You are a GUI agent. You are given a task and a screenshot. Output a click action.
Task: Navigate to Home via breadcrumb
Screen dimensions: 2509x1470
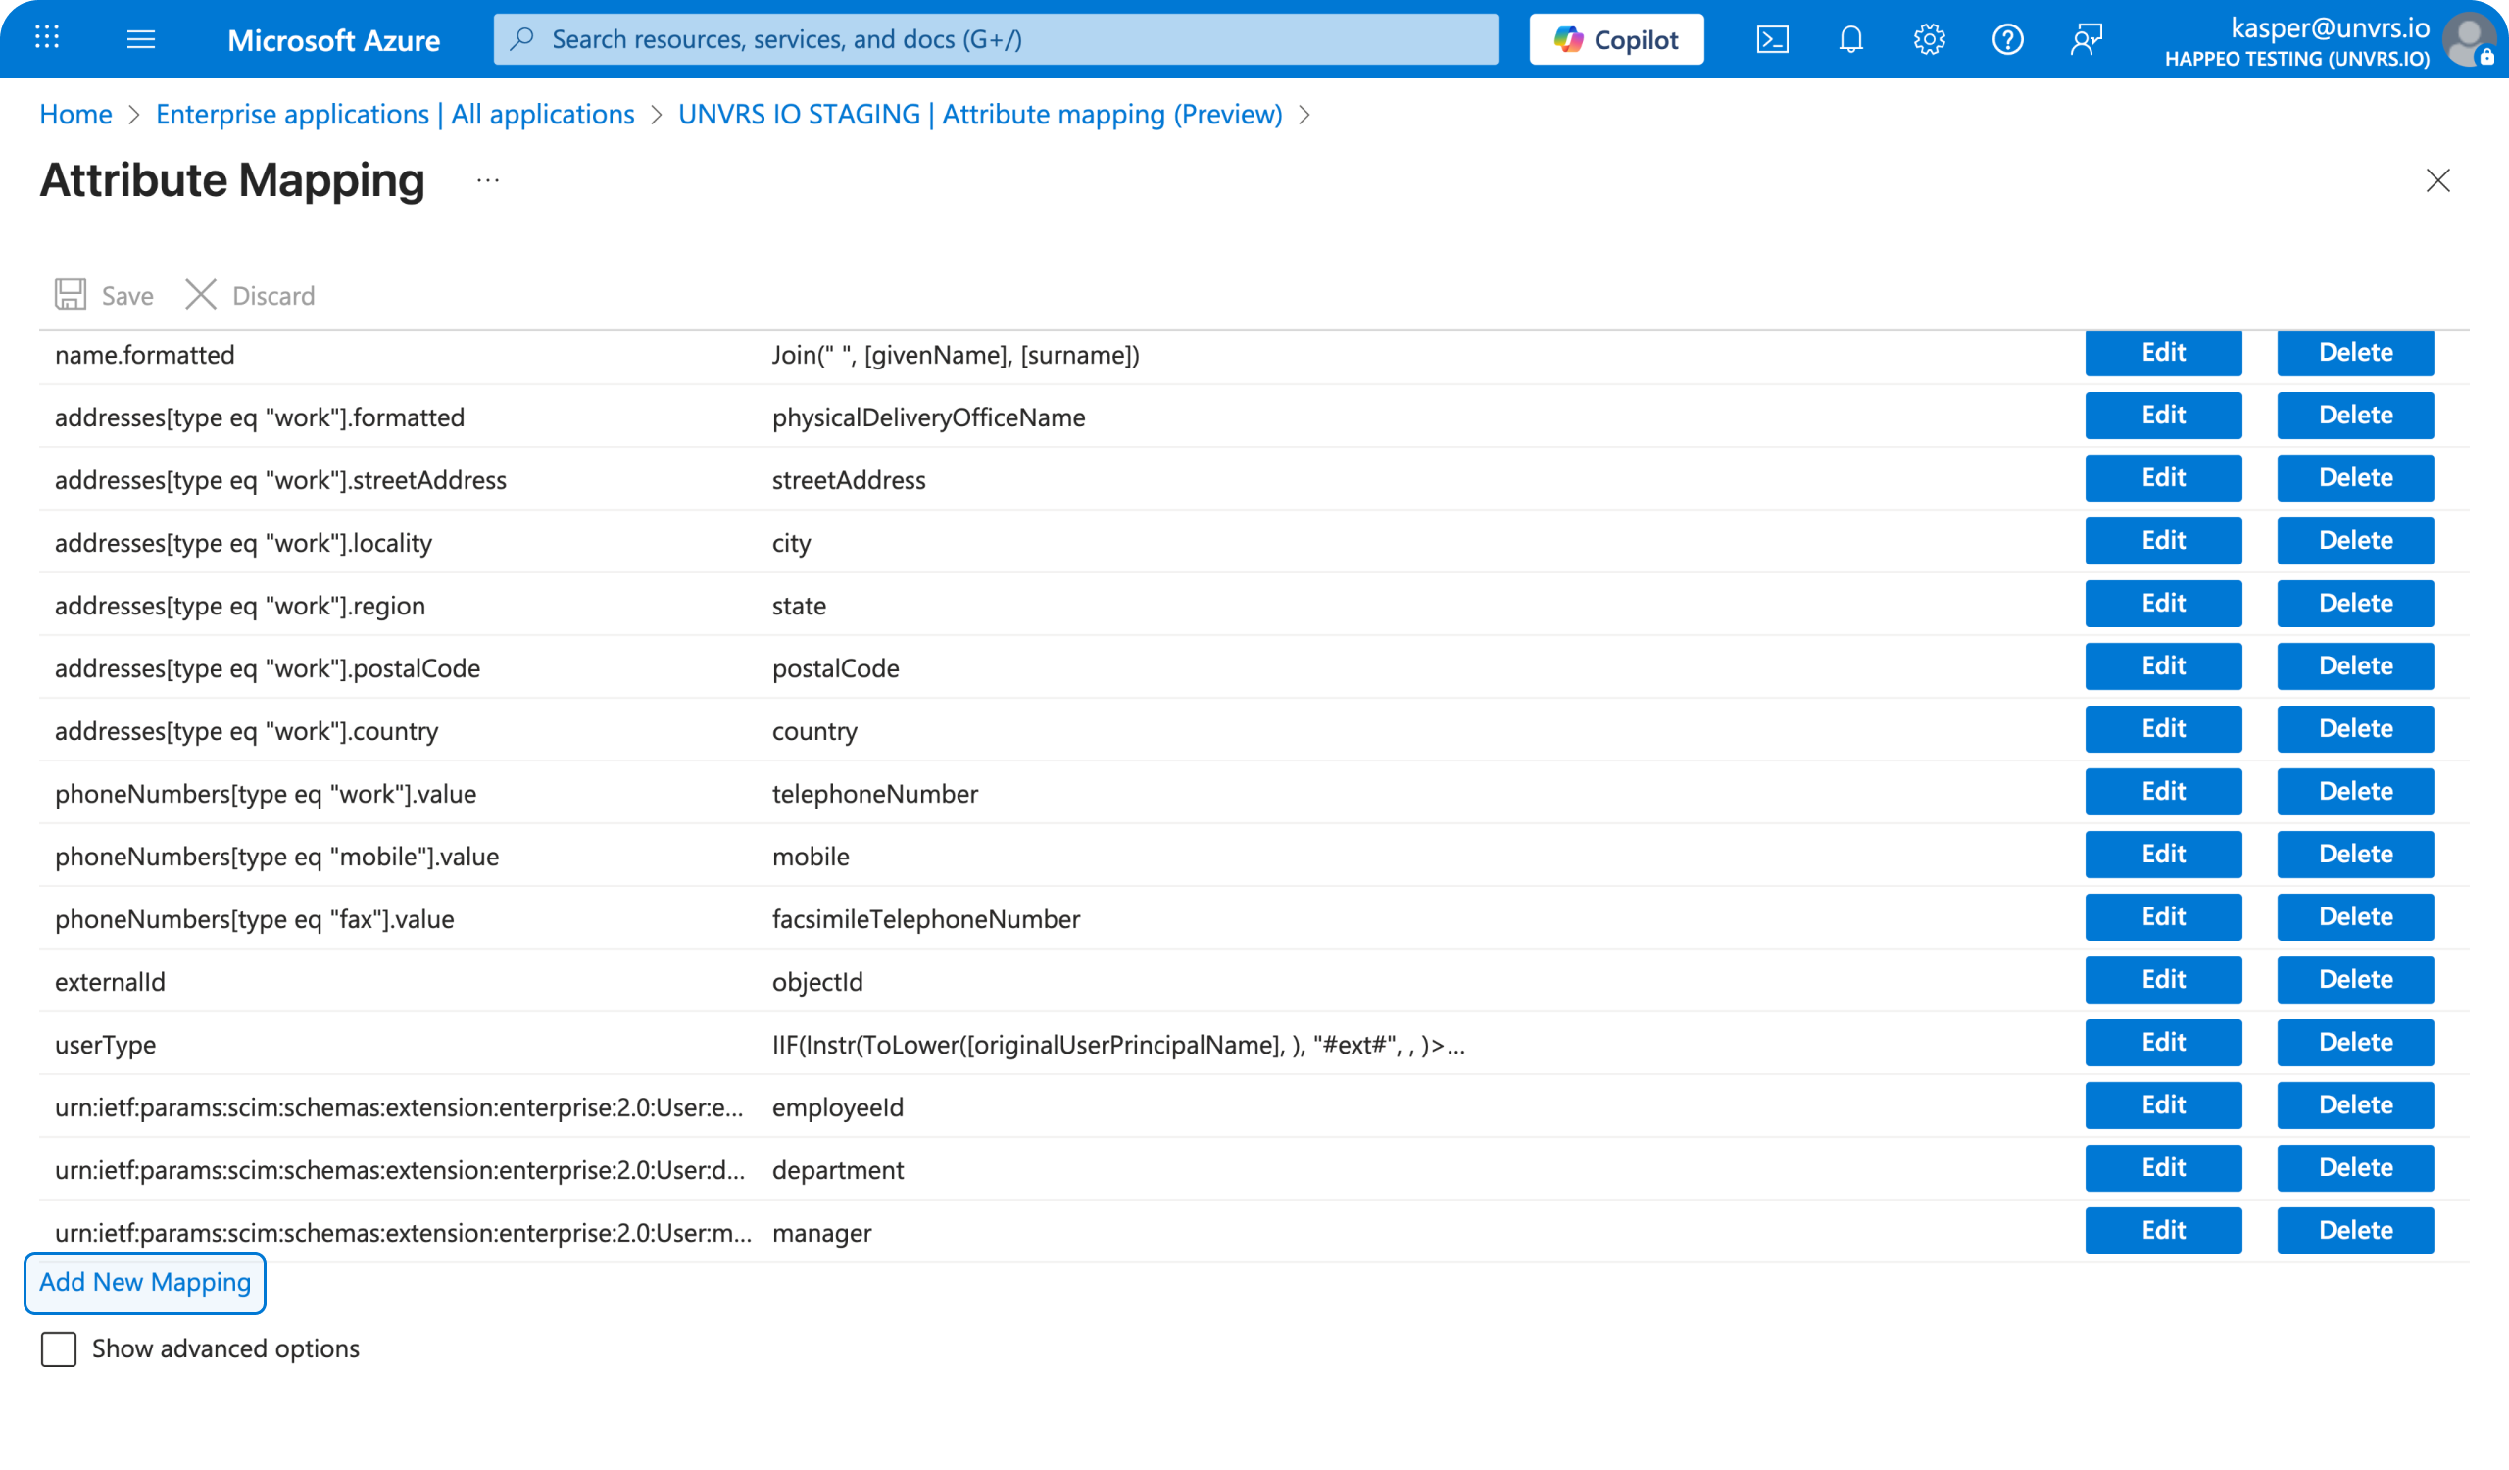click(x=74, y=114)
